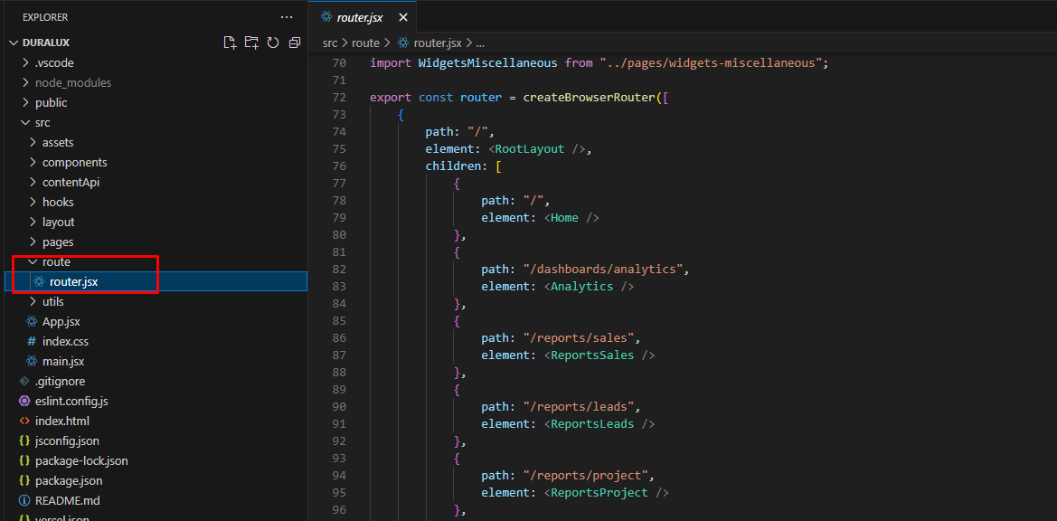
Task: Collapse the src folder
Action: click(25, 123)
